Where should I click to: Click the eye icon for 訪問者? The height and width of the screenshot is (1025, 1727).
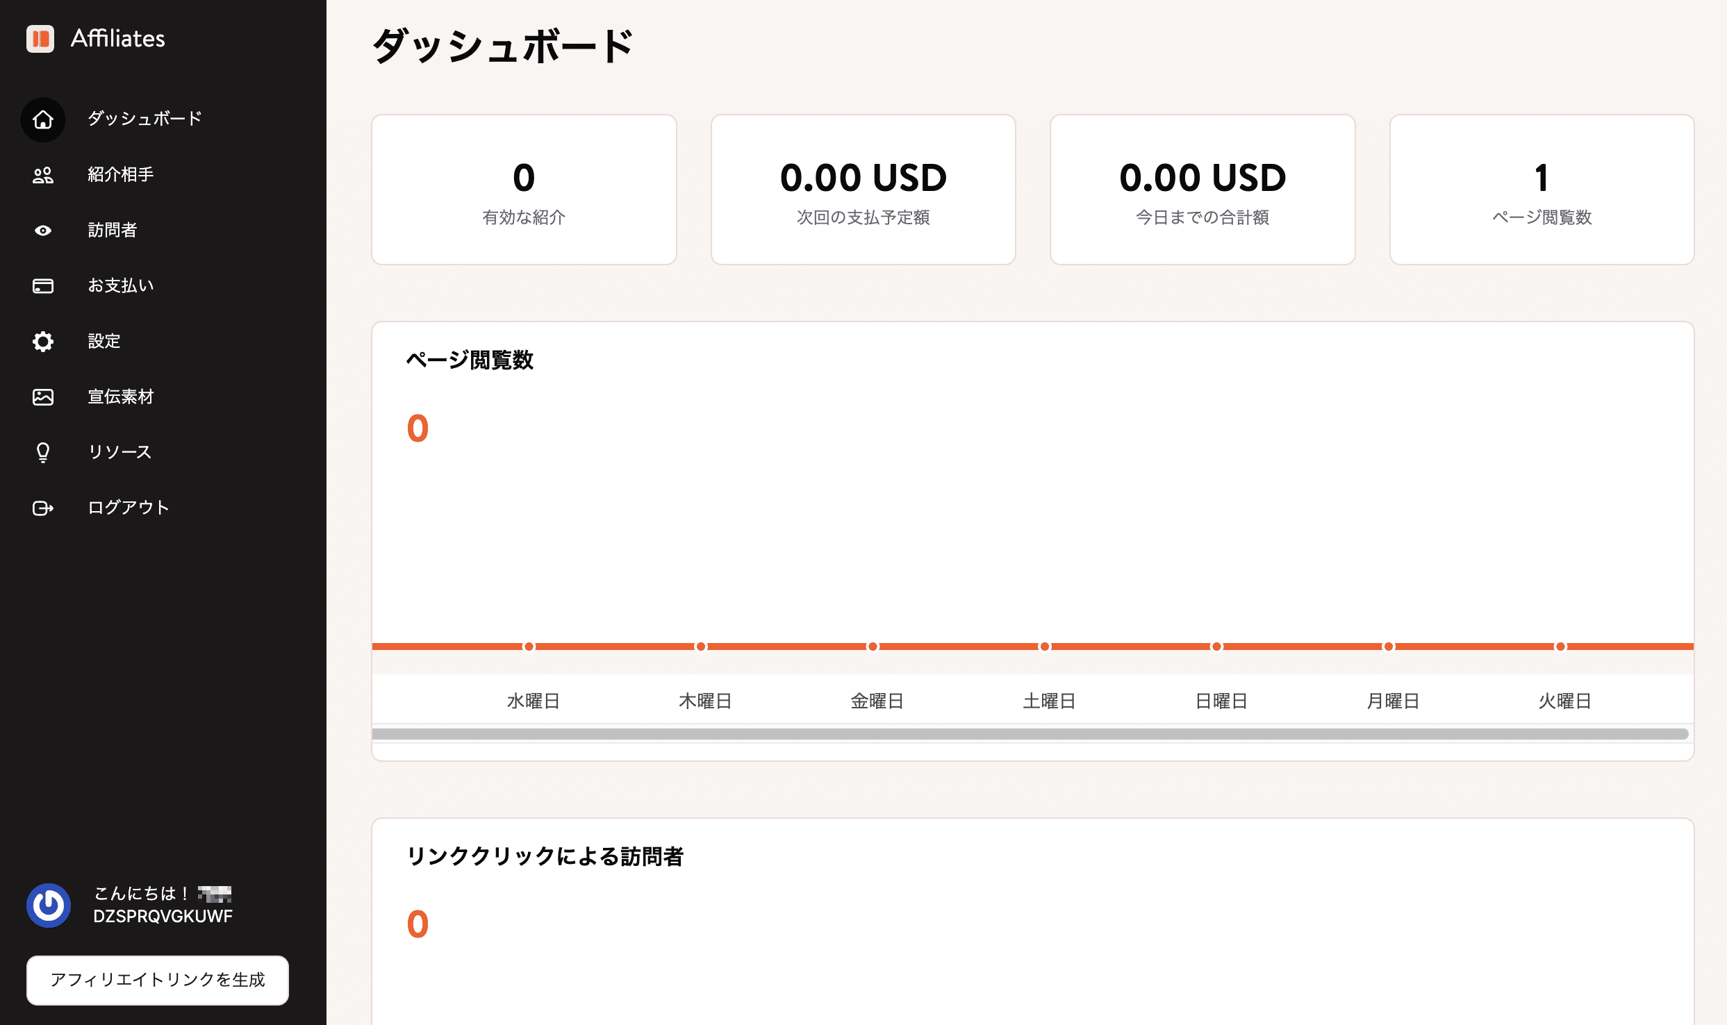[42, 230]
